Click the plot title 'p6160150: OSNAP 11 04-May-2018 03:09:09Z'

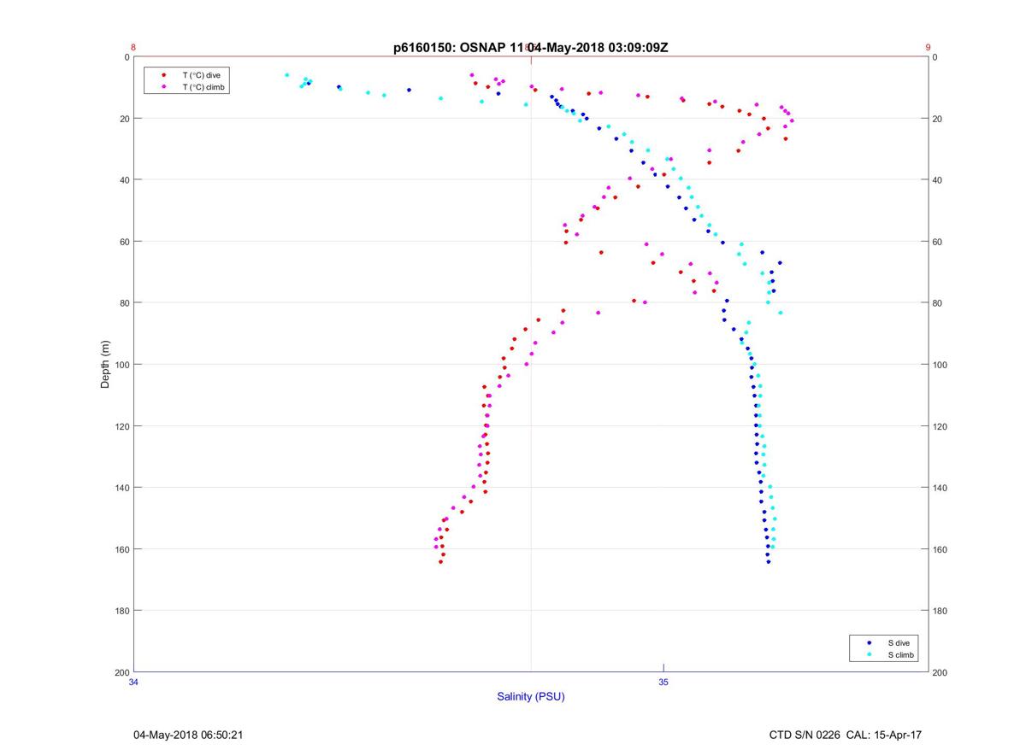530,48
